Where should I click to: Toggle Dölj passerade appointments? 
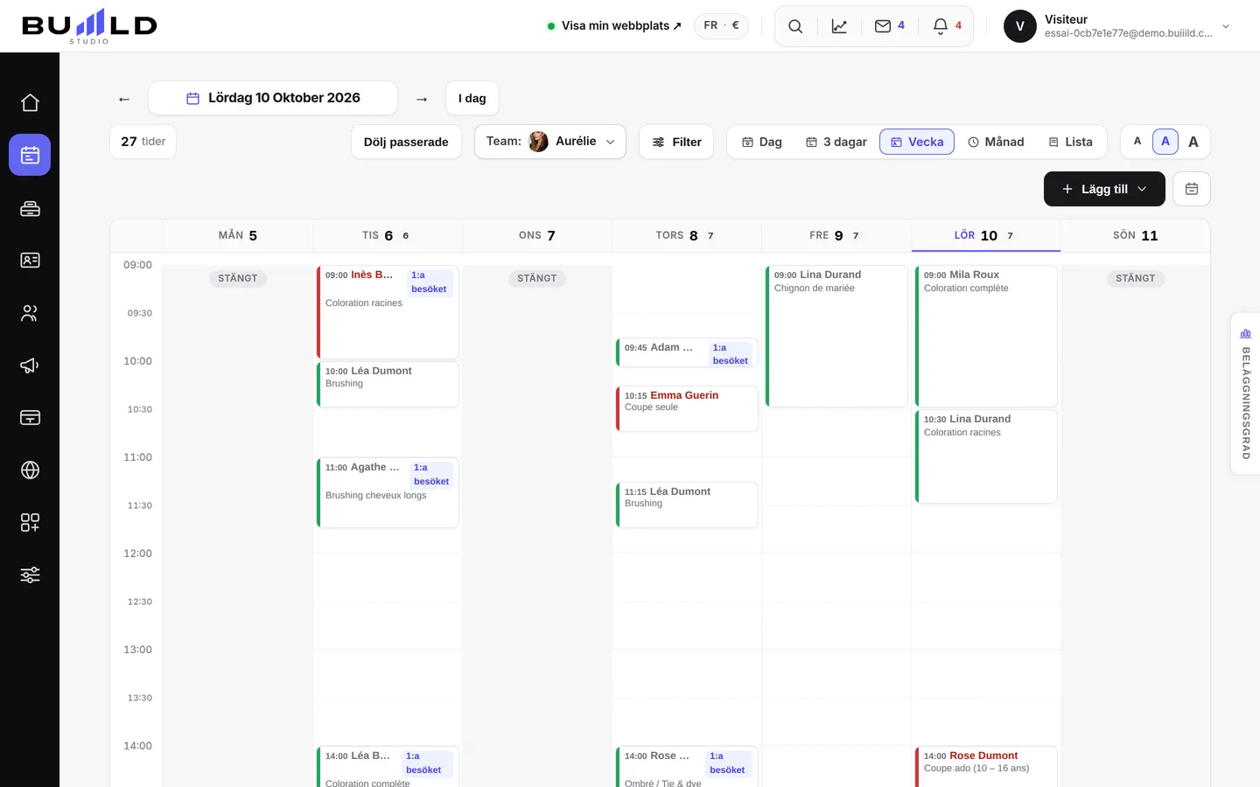coord(406,142)
